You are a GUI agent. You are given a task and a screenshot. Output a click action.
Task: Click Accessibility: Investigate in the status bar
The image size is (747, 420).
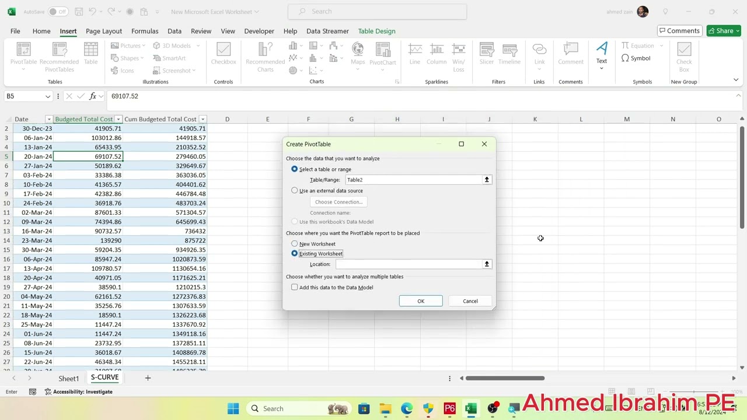(x=79, y=392)
